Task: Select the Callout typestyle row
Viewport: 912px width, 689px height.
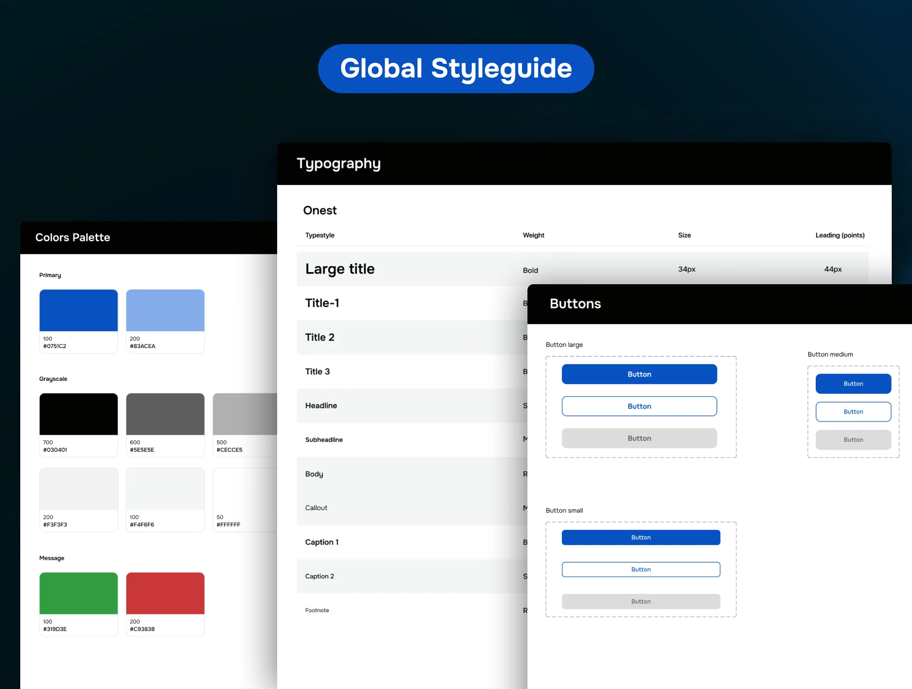Action: (412, 508)
